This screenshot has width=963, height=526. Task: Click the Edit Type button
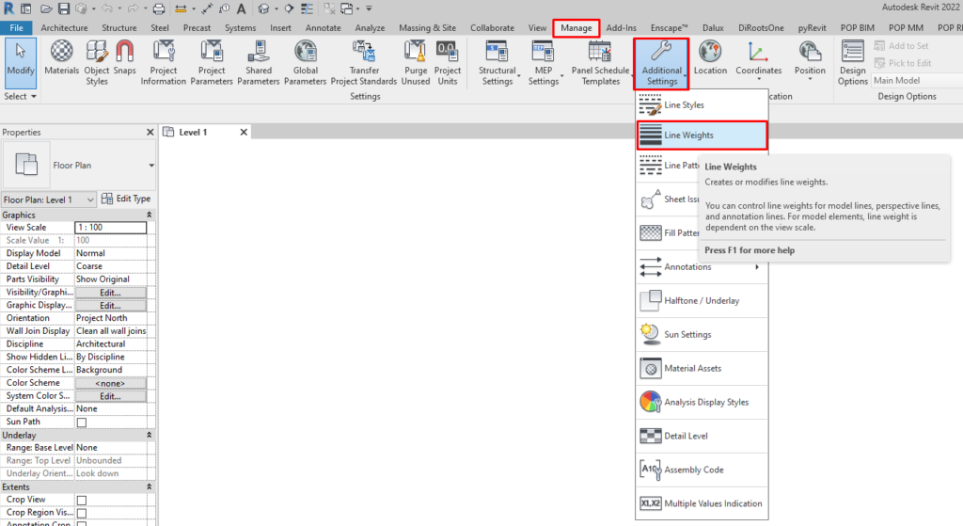(126, 199)
